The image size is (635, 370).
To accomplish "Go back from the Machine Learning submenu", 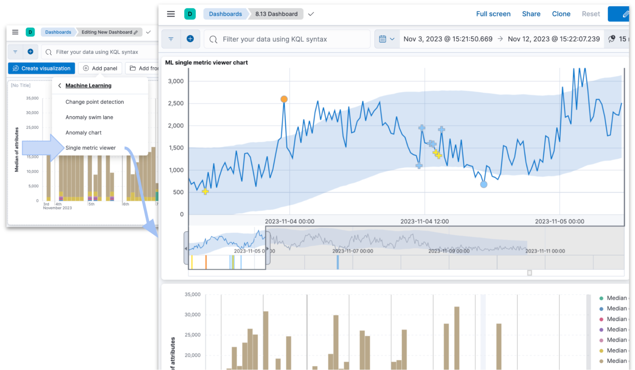I will (60, 85).
